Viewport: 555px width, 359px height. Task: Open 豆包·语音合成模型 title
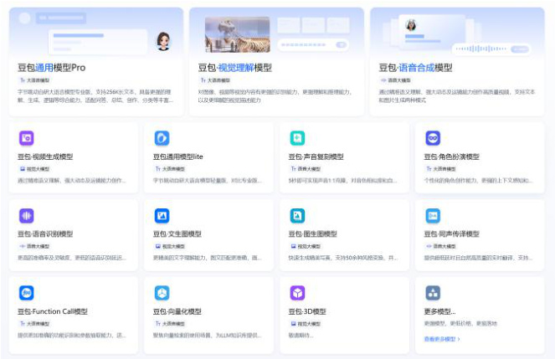click(415, 68)
